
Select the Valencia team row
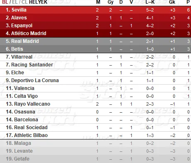click(95, 88)
